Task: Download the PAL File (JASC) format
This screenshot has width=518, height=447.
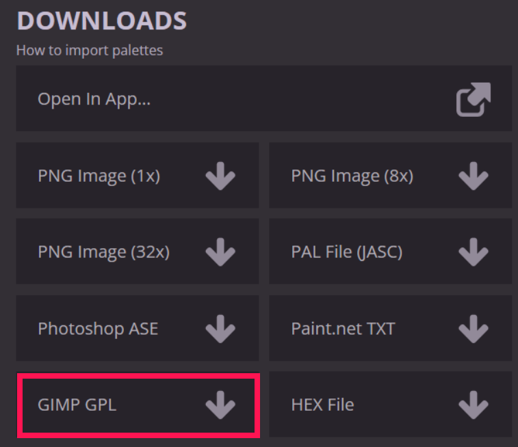Action: point(391,252)
